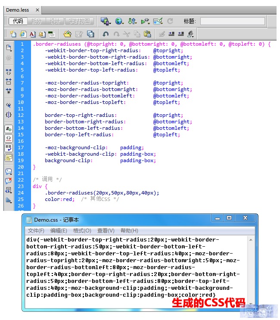This screenshot has width=280, height=320.
Task: Create a new document from the toolbar
Action: point(13,34)
